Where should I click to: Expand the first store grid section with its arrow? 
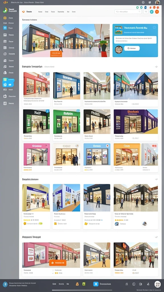(x=156, y=67)
